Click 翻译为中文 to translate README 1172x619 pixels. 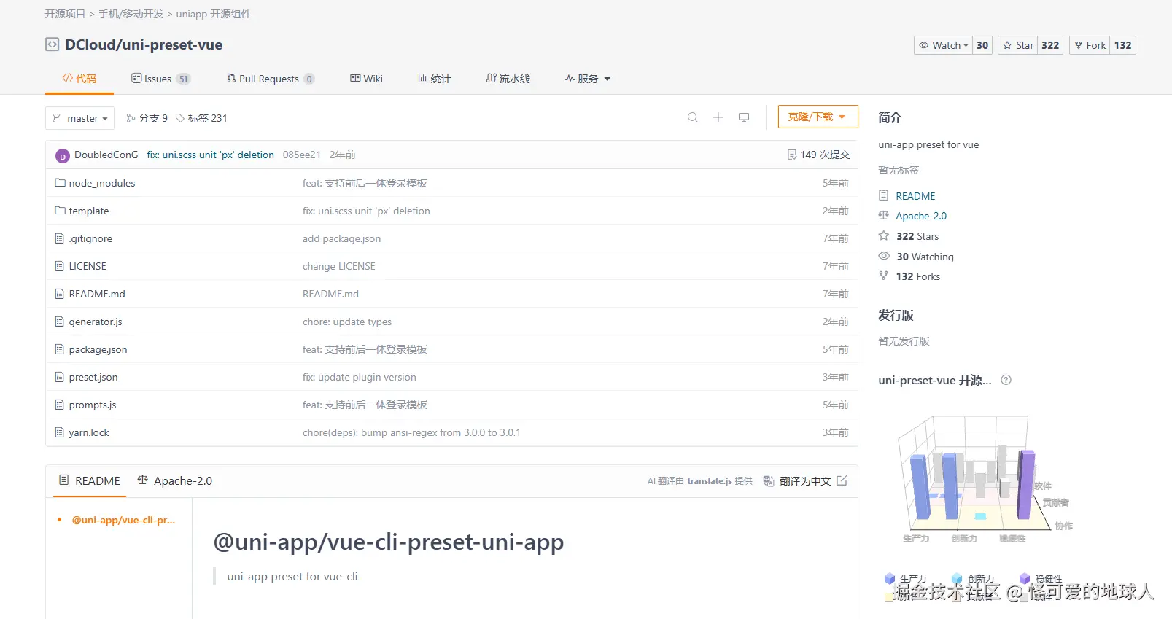click(x=805, y=481)
